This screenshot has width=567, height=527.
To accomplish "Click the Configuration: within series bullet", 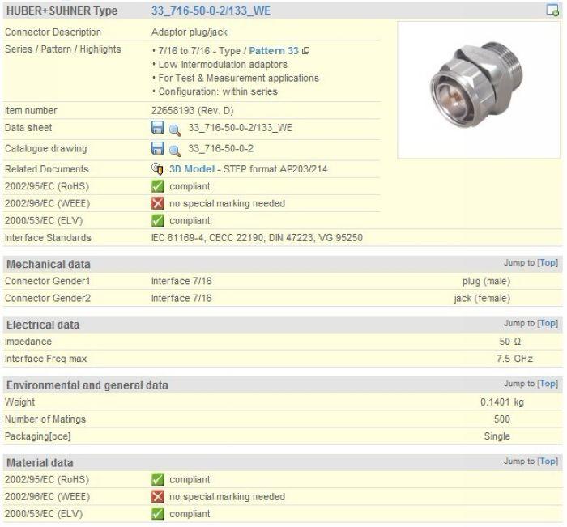I will tap(218, 91).
